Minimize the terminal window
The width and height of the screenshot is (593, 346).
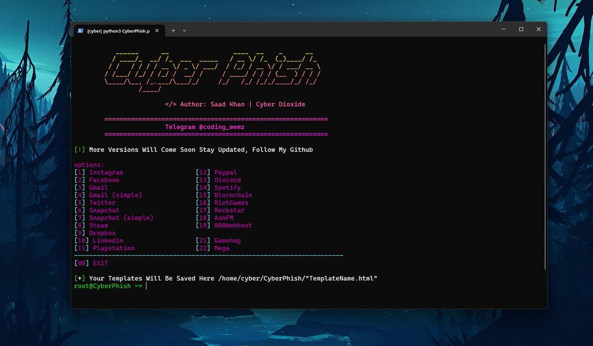point(504,29)
